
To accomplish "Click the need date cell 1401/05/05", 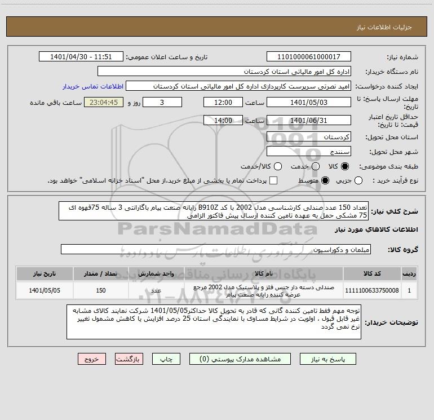I will (x=45, y=290).
